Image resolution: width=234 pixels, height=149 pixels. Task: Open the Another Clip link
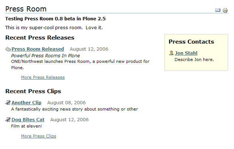click(26, 103)
